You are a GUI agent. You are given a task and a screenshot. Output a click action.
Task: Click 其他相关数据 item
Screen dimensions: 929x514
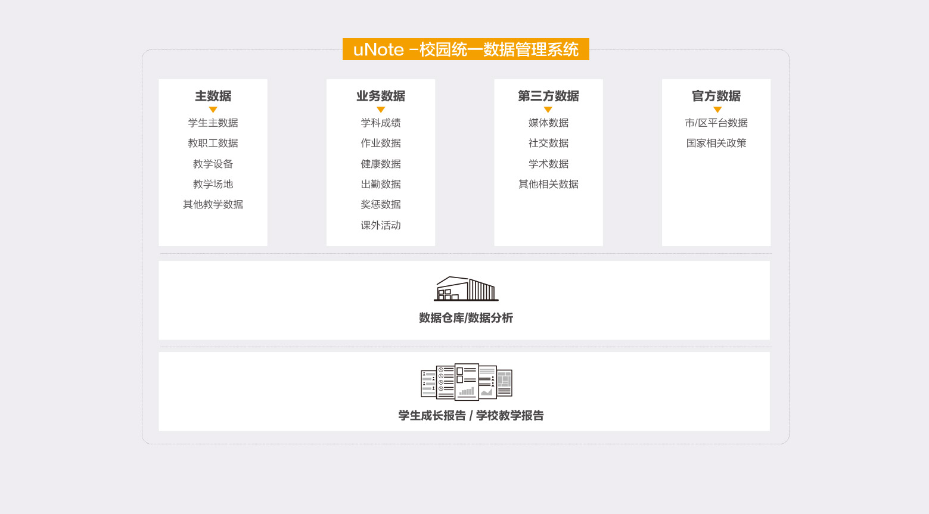(x=548, y=184)
